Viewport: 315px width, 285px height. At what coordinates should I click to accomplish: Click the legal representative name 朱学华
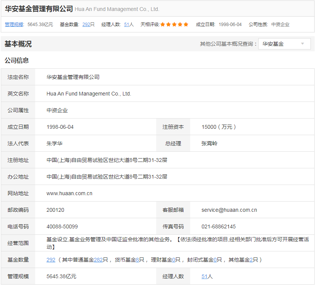pyautogui.click(x=54, y=143)
